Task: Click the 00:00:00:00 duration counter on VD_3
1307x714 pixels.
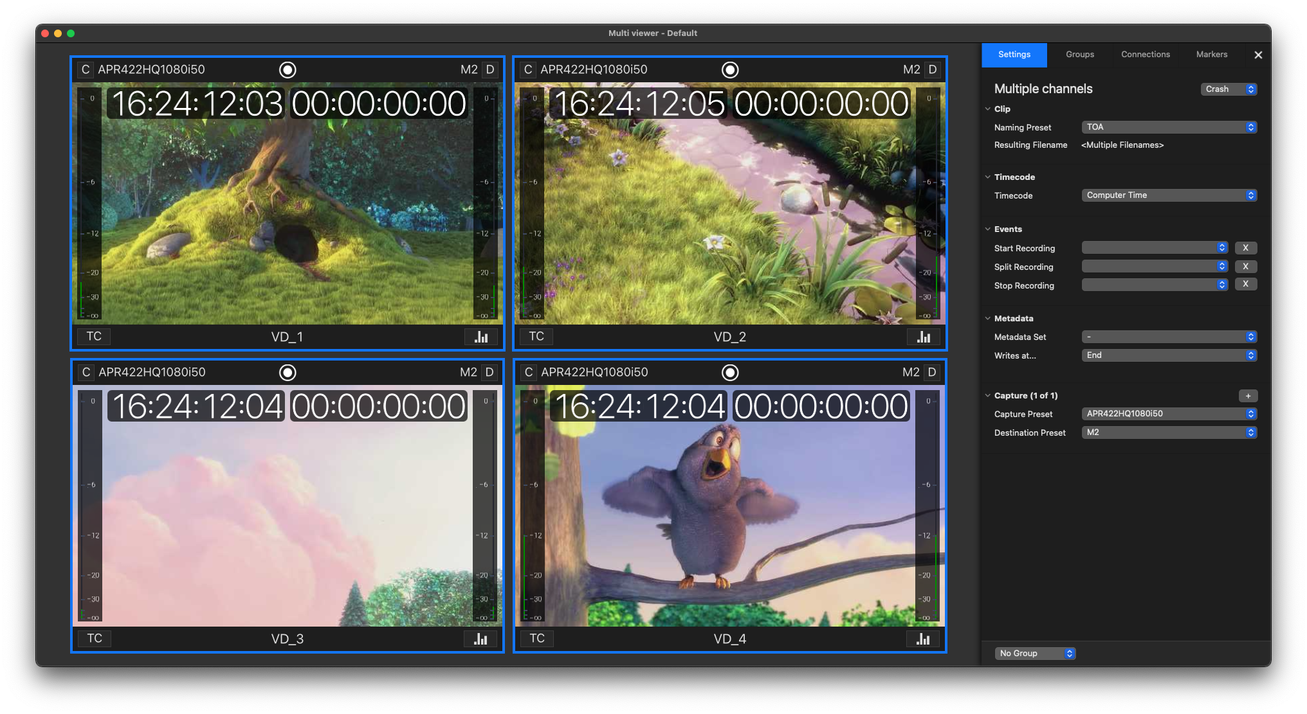Action: point(379,406)
